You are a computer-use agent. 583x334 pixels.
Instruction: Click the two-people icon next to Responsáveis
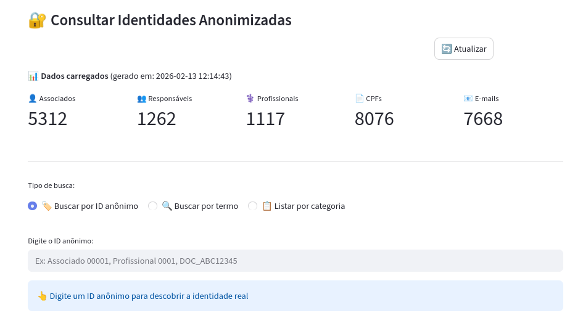142,99
